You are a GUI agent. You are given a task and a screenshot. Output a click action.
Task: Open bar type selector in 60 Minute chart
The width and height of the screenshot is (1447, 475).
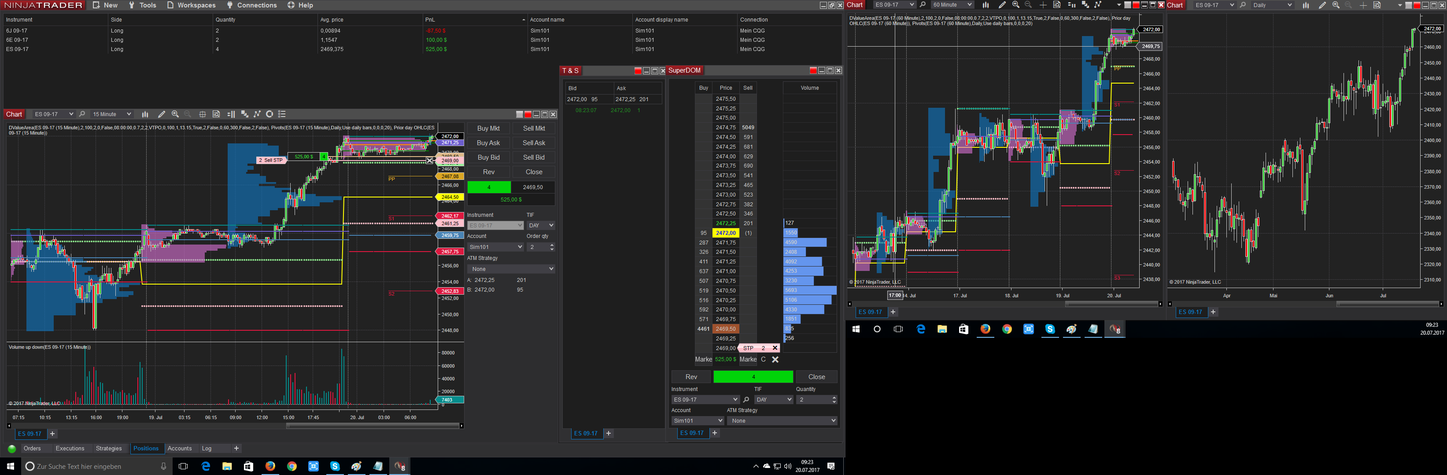(x=985, y=5)
